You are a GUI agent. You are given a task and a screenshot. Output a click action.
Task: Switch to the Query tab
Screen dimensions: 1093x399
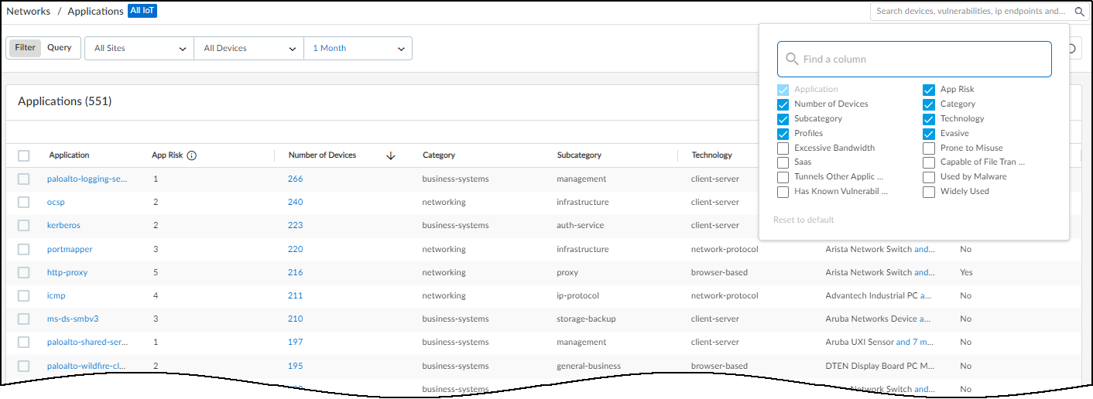(x=60, y=48)
